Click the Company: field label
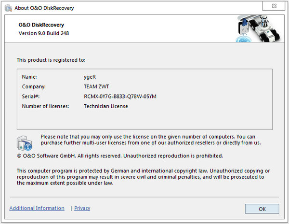 click(x=34, y=86)
